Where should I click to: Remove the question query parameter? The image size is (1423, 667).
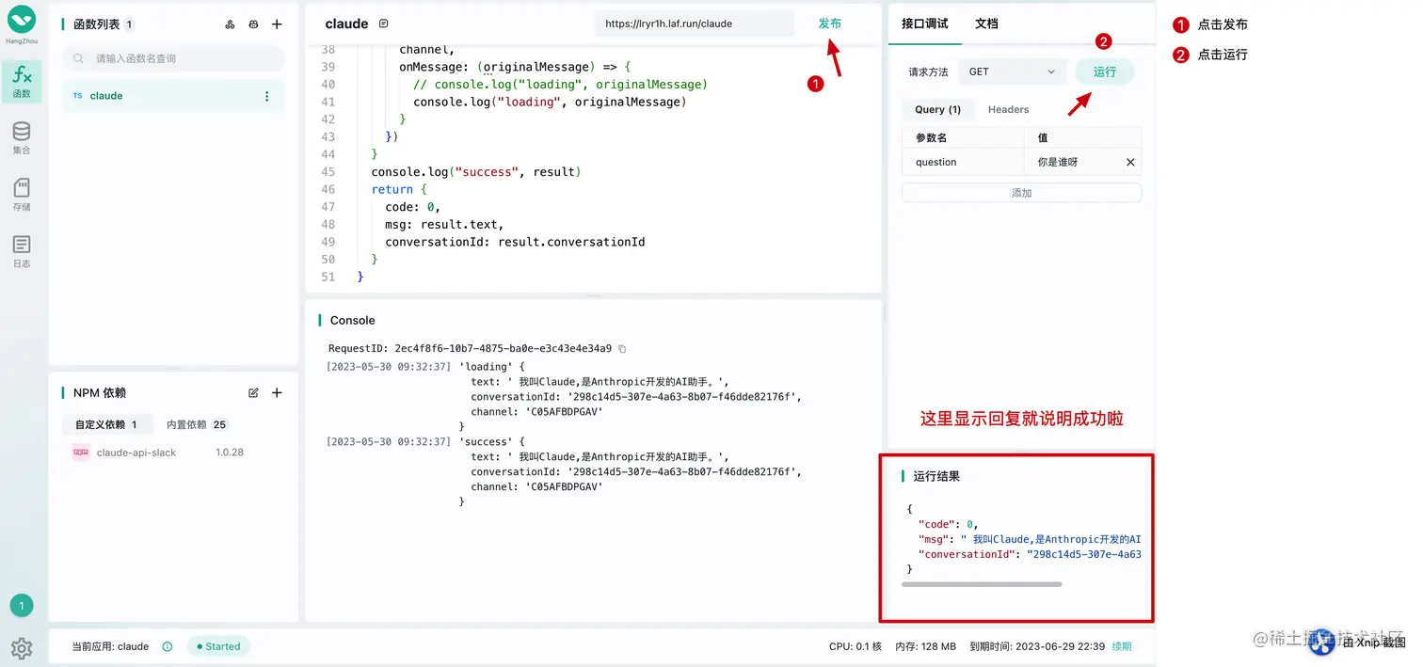1130,162
